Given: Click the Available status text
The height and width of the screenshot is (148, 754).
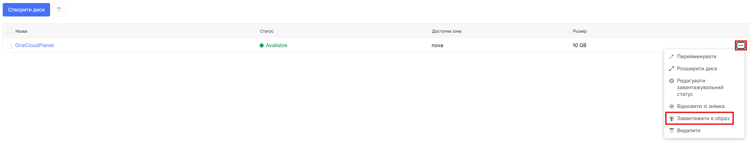Looking at the screenshot, I should tap(276, 45).
